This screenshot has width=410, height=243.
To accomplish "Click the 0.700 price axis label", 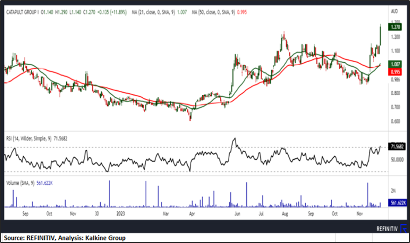I will coord(395,107).
